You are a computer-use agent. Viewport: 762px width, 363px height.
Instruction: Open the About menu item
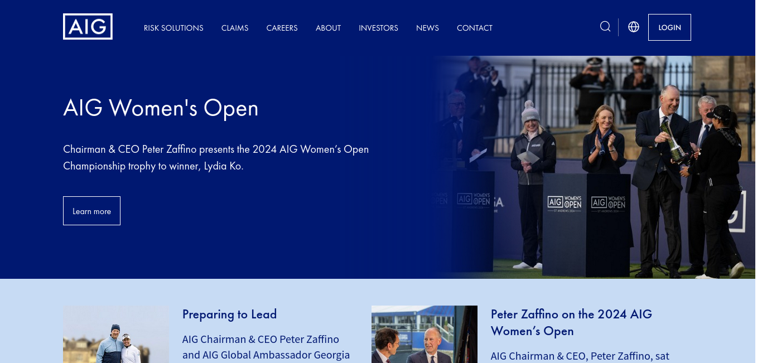pyautogui.click(x=328, y=28)
